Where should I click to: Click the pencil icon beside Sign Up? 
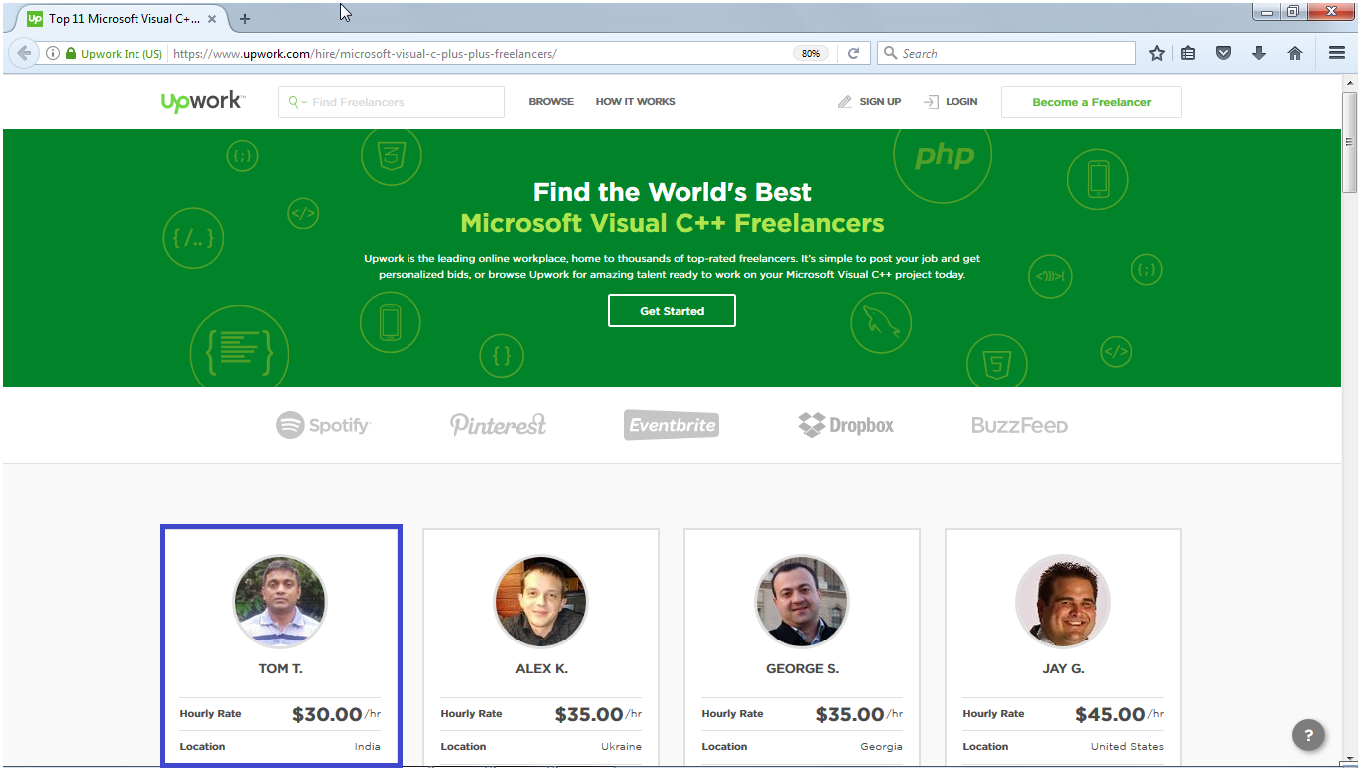click(x=845, y=102)
